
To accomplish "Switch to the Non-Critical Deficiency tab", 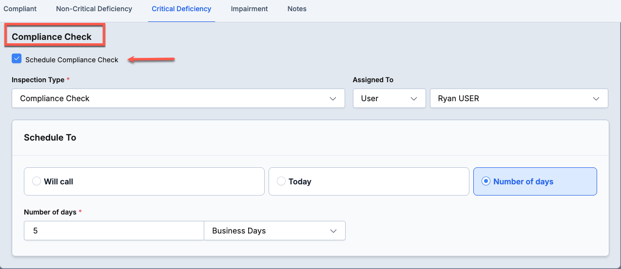I will coord(94,9).
